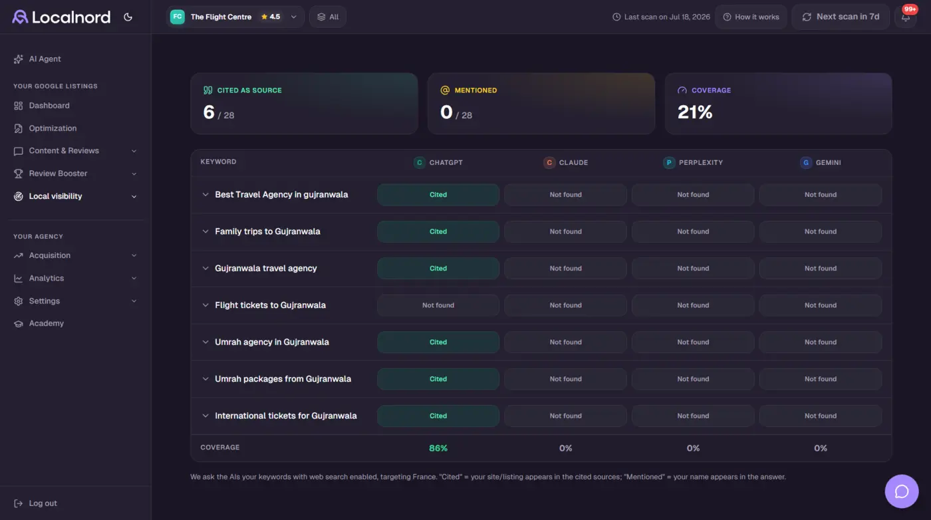The image size is (931, 520).
Task: Expand the International tickets for Gujranwala row
Action: 205,416
